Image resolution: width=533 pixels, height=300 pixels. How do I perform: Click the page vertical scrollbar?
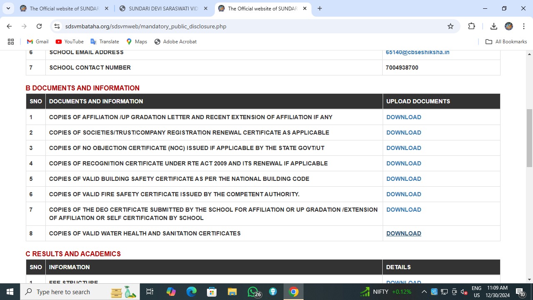[530, 138]
